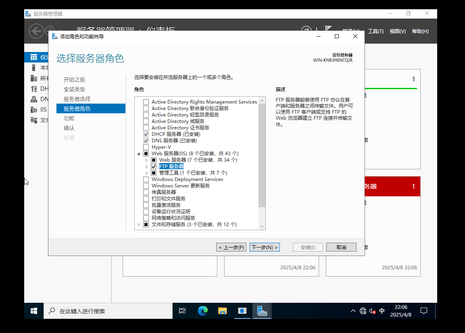465x333 pixels.
Task: Click the muted volume tray icon
Action: coord(373,311)
